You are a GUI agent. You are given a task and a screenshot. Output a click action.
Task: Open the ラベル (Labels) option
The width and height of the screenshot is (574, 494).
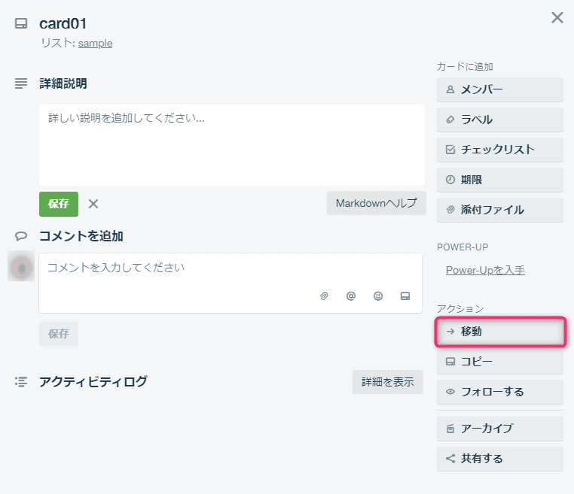point(499,120)
